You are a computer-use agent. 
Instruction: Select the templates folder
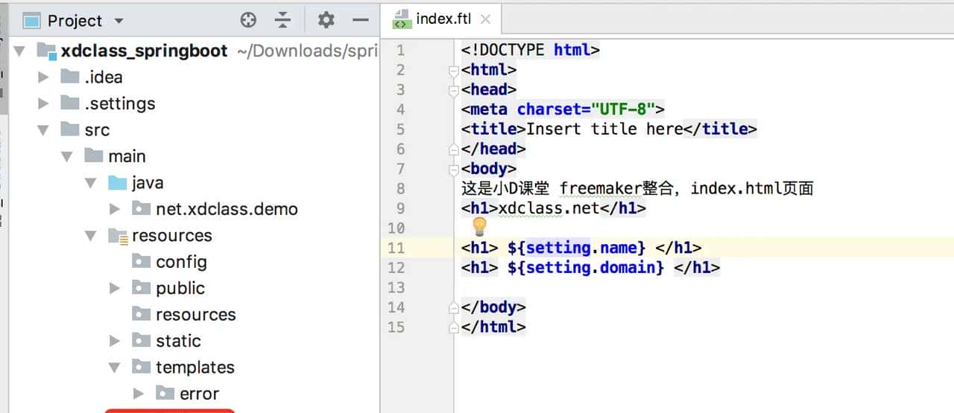click(x=195, y=368)
